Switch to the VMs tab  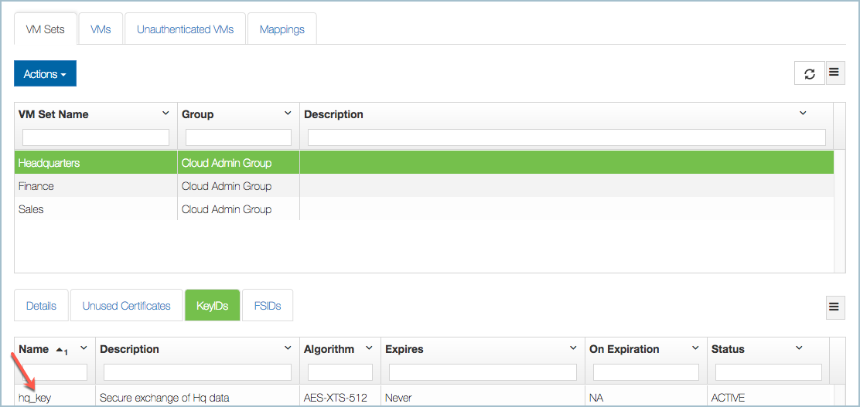click(101, 29)
